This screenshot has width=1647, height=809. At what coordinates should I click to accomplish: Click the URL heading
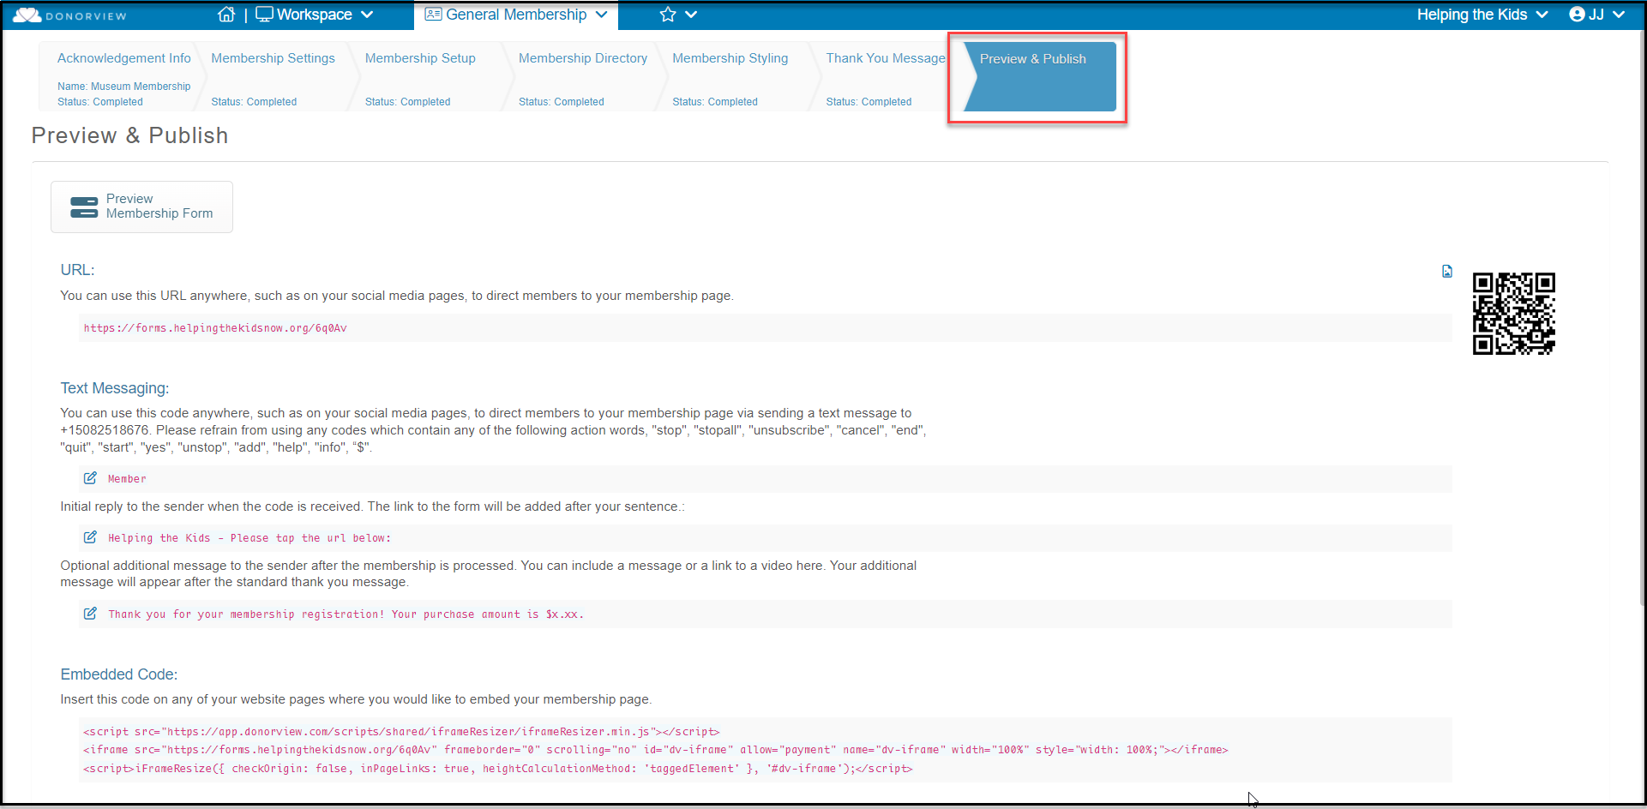[x=77, y=270]
